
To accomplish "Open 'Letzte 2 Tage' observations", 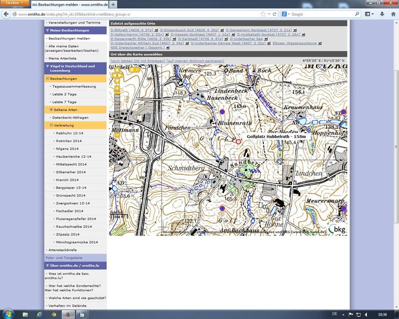I will click(x=64, y=94).
